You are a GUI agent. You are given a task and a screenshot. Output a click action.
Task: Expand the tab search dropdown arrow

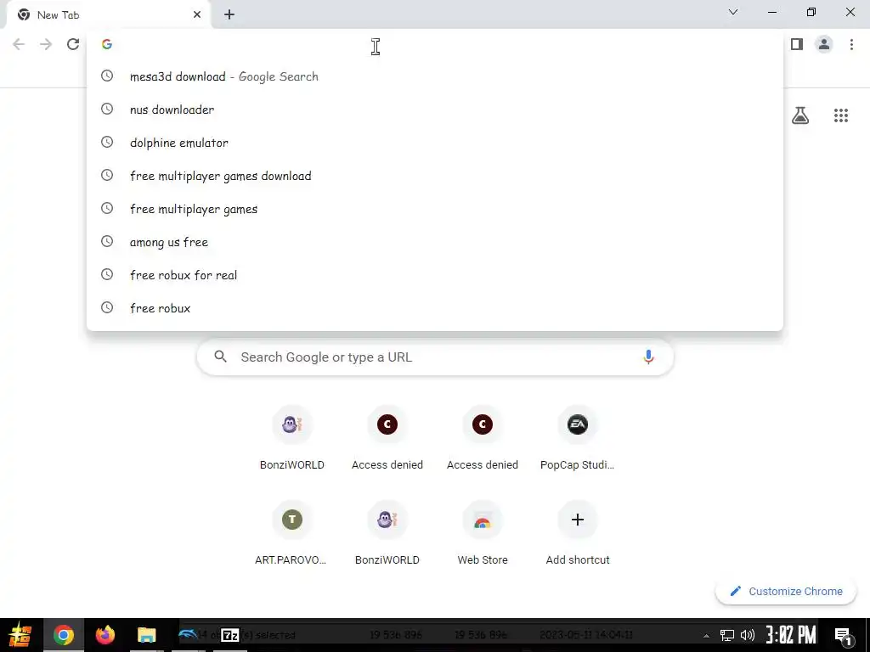pos(733,12)
